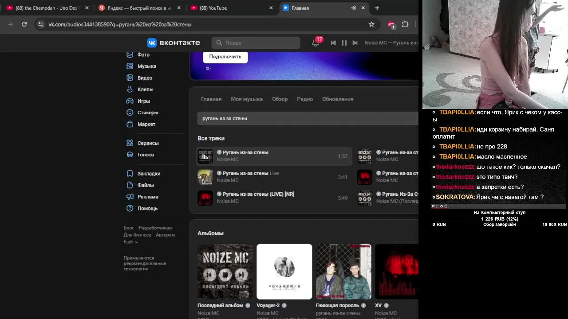
Task: Switch to the Chemodan Uno Dos tab
Action: 47,8
